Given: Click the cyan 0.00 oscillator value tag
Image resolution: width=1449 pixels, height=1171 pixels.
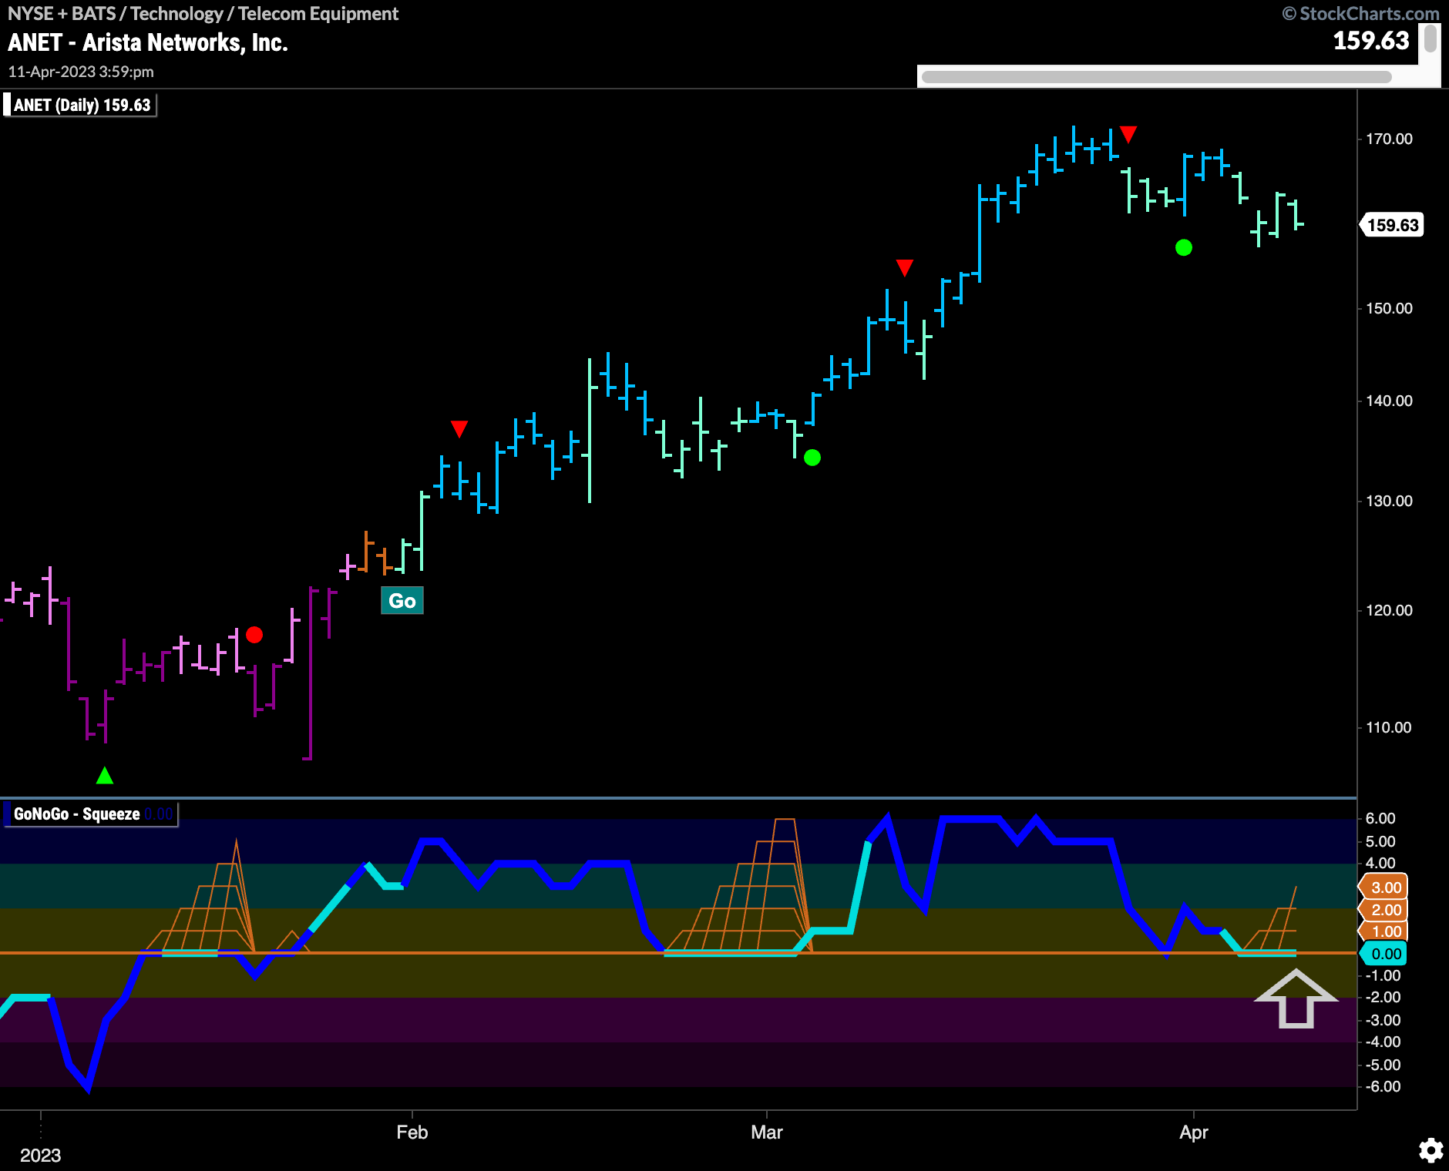Looking at the screenshot, I should pos(1383,954).
